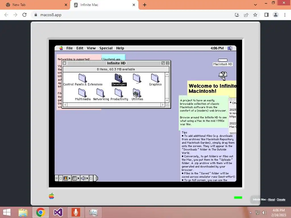
Task: Open File Explorer from the taskbar
Action: [x=23, y=212]
